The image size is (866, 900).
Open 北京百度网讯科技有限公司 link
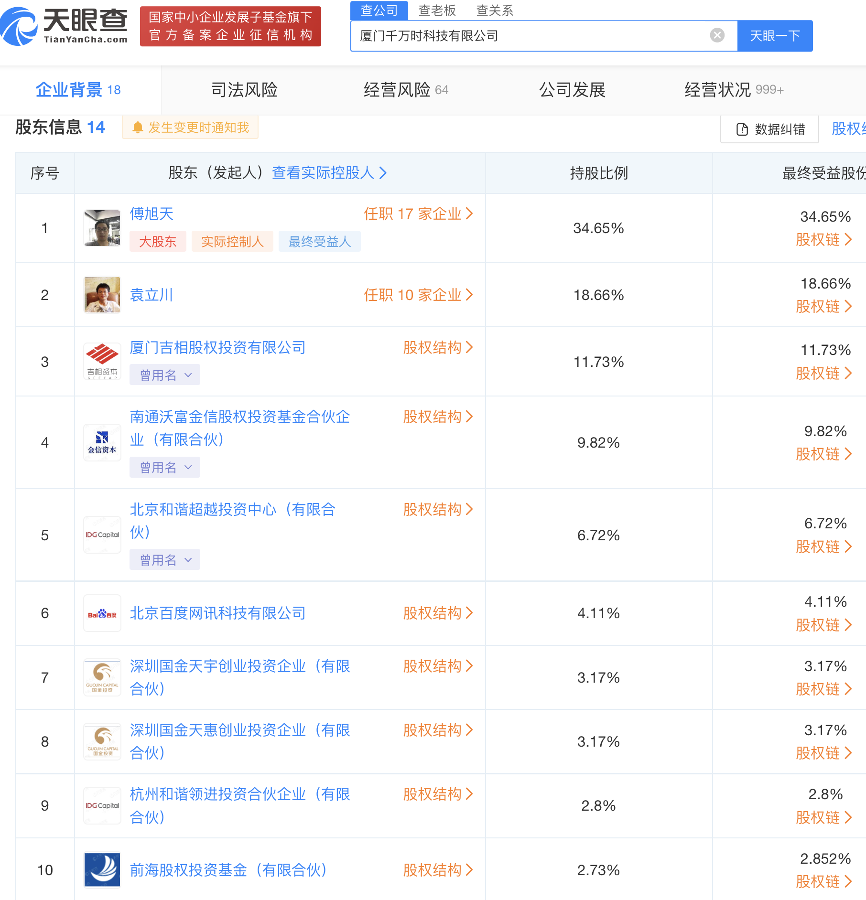click(218, 613)
